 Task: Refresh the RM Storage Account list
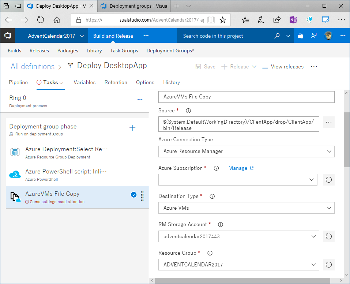(328, 236)
